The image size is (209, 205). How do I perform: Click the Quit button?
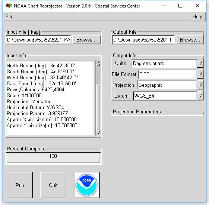point(53,185)
